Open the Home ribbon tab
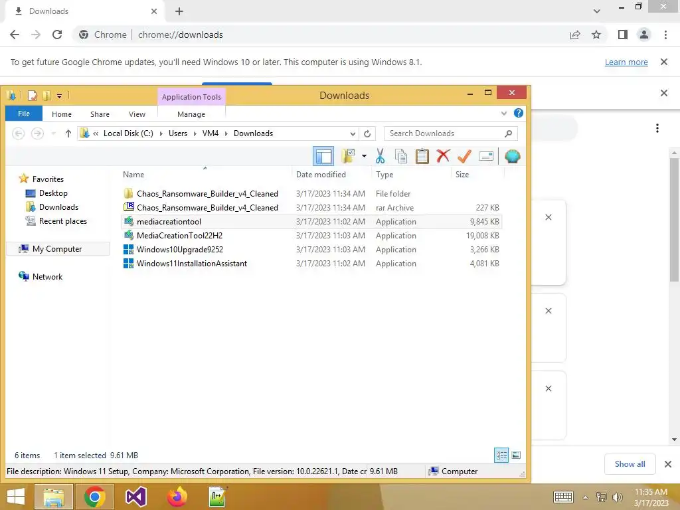Image resolution: width=680 pixels, height=510 pixels. point(62,114)
